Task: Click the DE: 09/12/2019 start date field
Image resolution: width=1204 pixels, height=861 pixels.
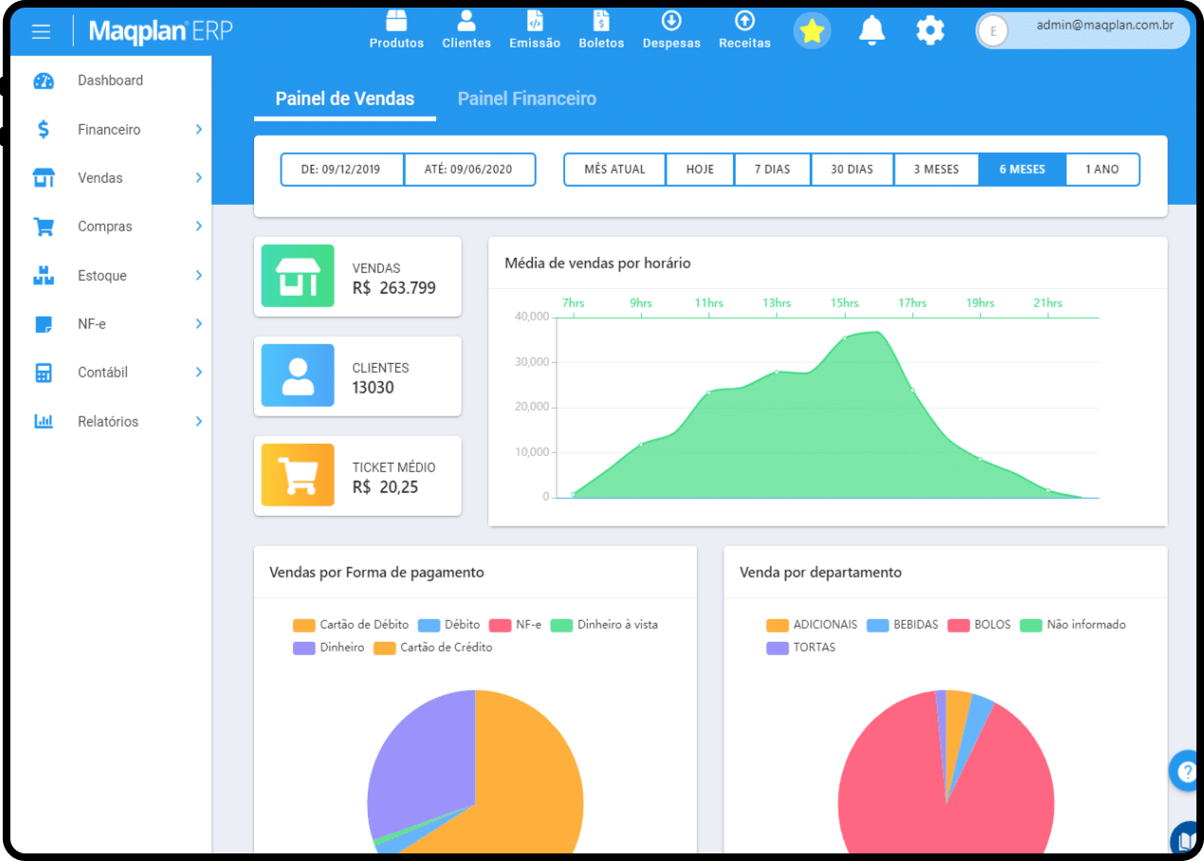Action: click(341, 170)
